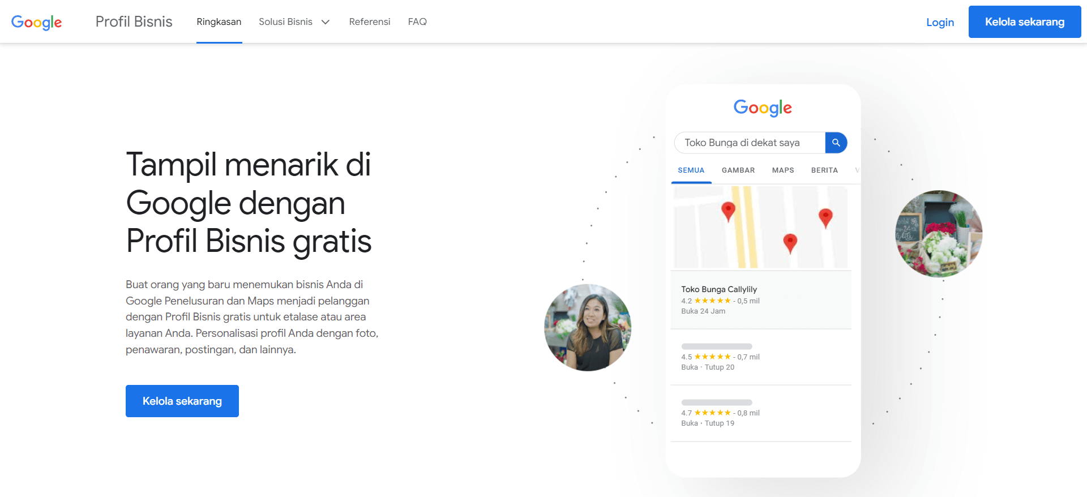Click the round flower bouquet photo

point(939,234)
